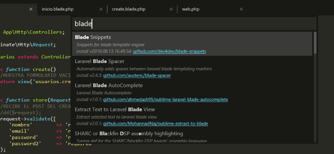Screen dimensions: 334x154
Task: Switch to the create.blade.php tab
Action: (x=129, y=9)
